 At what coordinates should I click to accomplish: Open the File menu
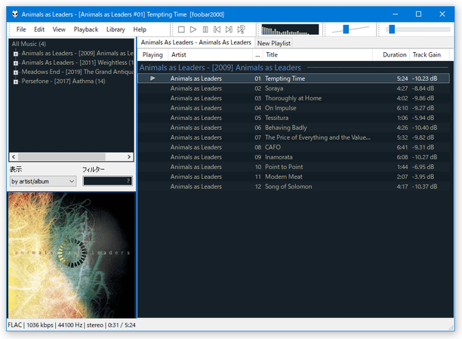21,29
